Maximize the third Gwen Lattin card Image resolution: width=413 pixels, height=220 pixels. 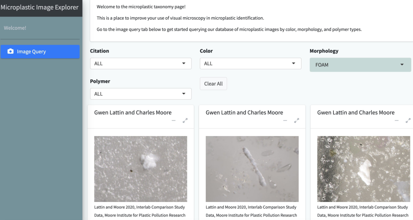point(408,121)
